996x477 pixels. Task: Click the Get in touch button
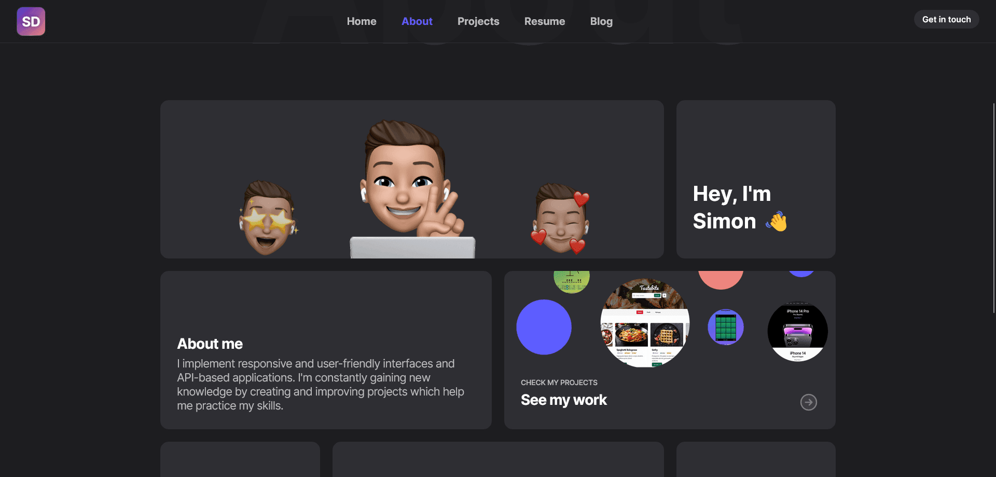(x=946, y=19)
